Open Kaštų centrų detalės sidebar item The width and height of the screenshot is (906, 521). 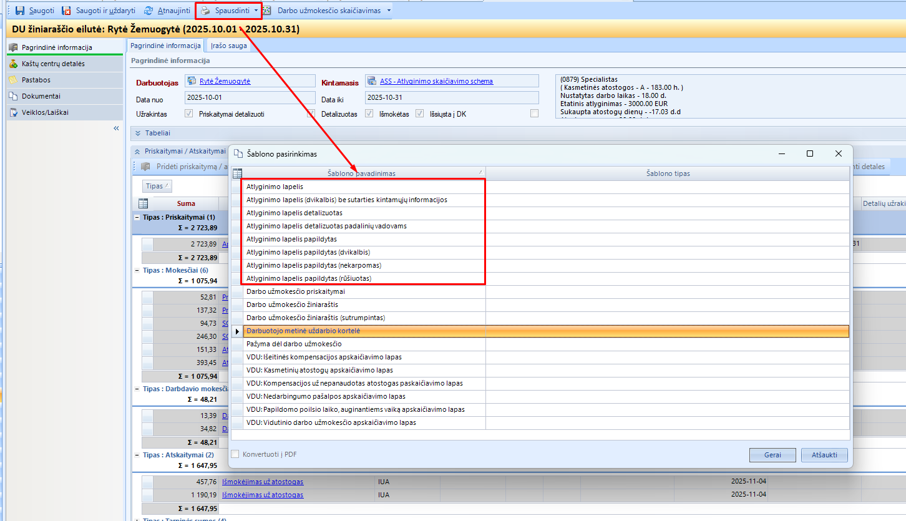[x=53, y=64]
